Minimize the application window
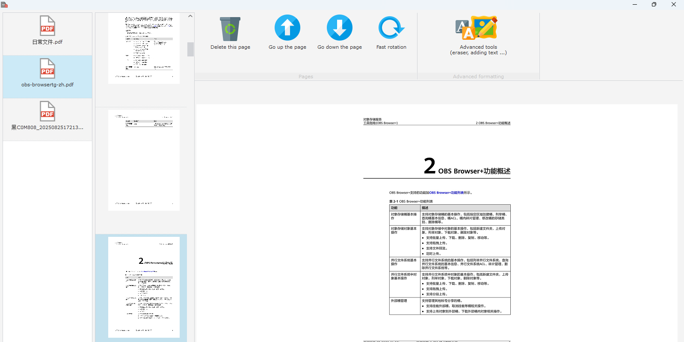Image resolution: width=684 pixels, height=342 pixels. point(635,4)
